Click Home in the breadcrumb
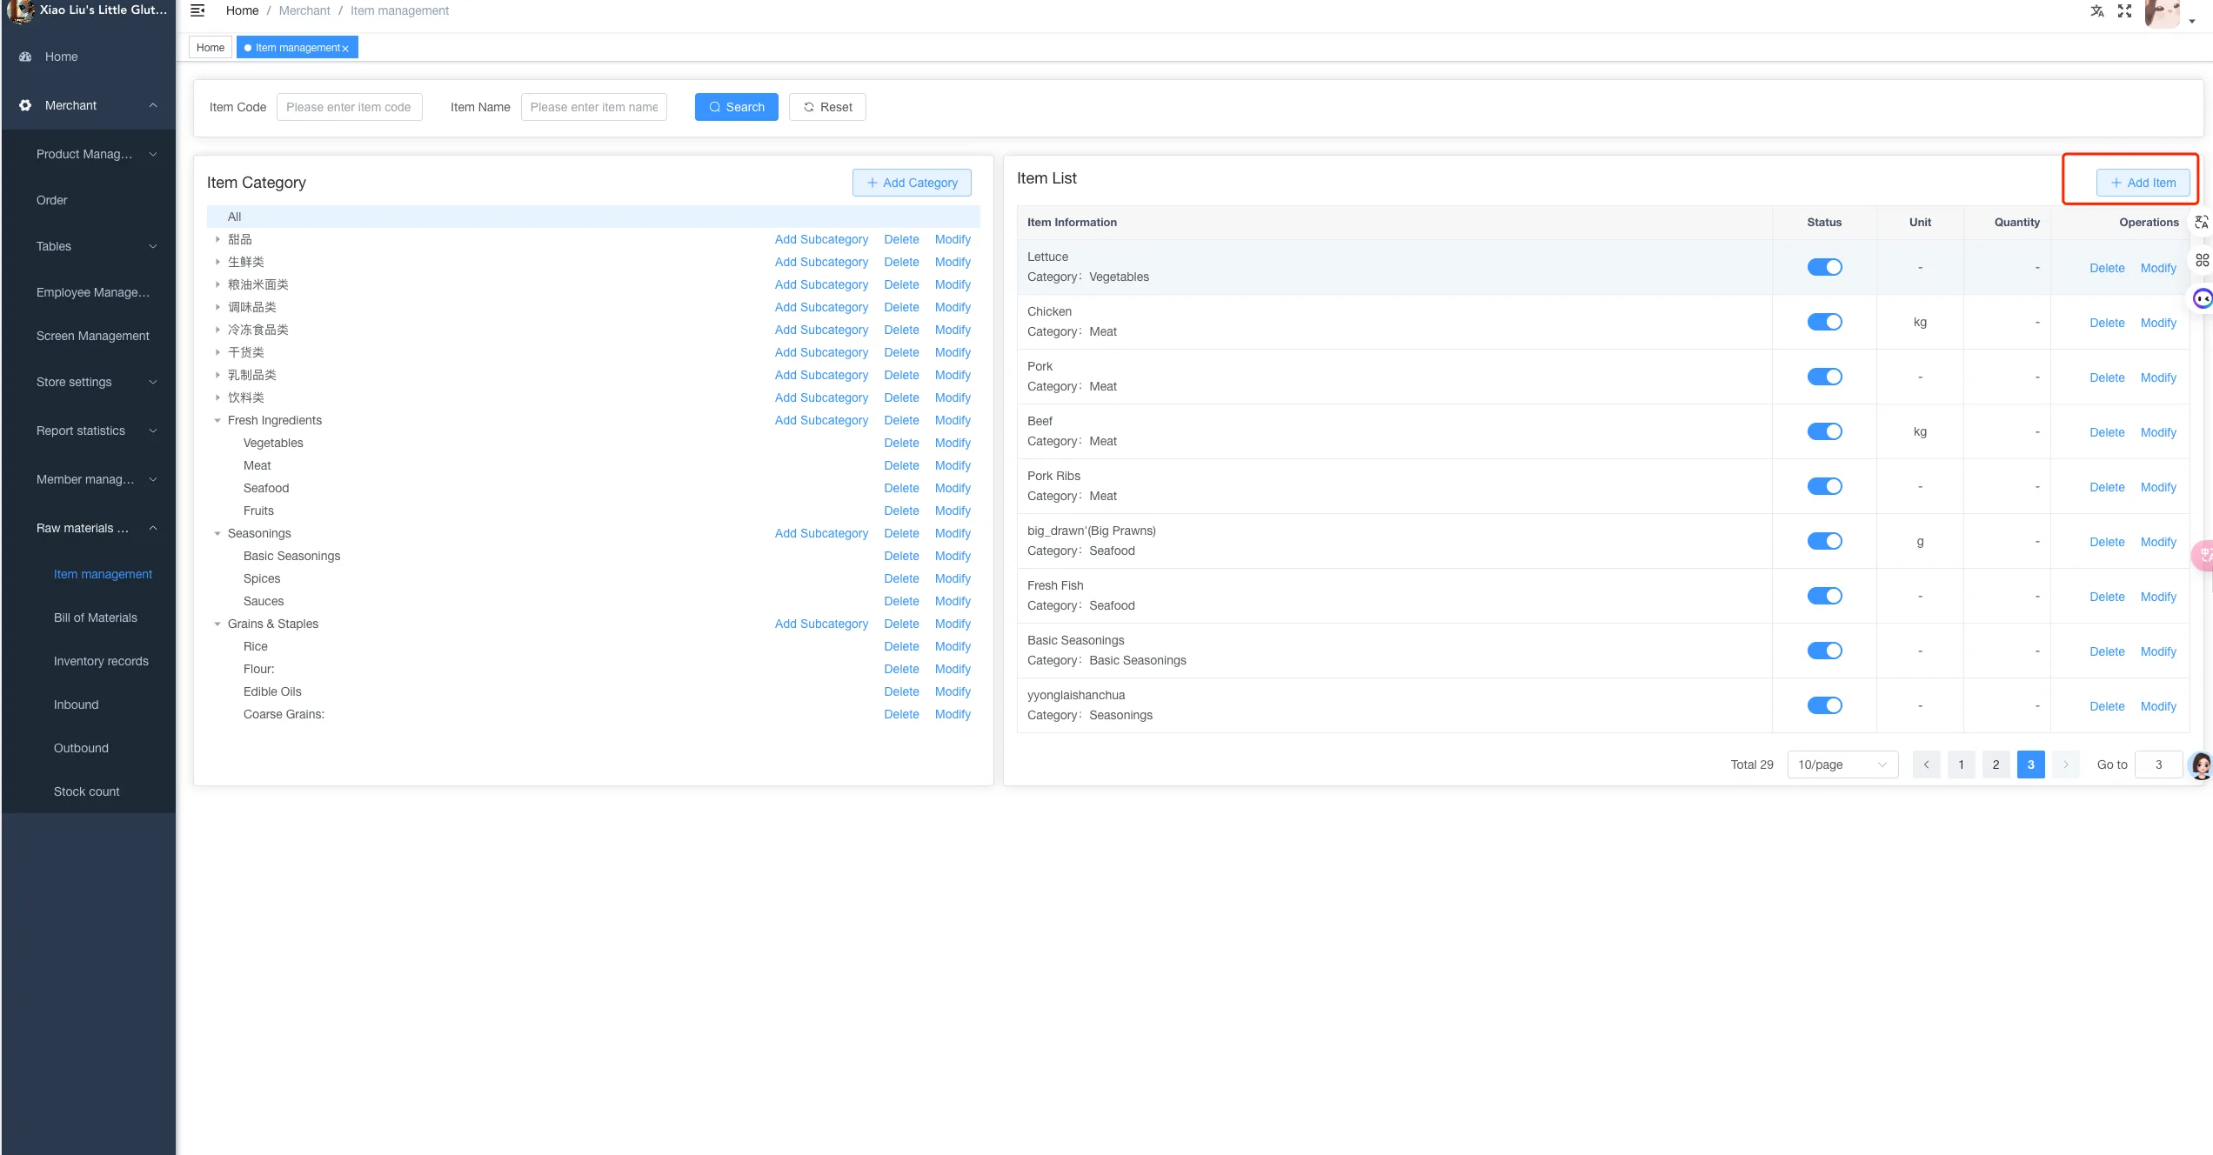 tap(242, 10)
